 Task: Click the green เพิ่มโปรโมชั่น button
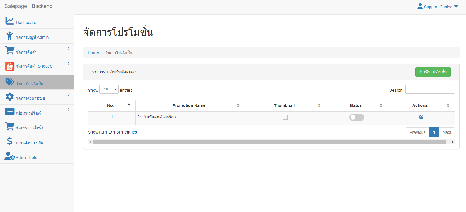tap(433, 72)
